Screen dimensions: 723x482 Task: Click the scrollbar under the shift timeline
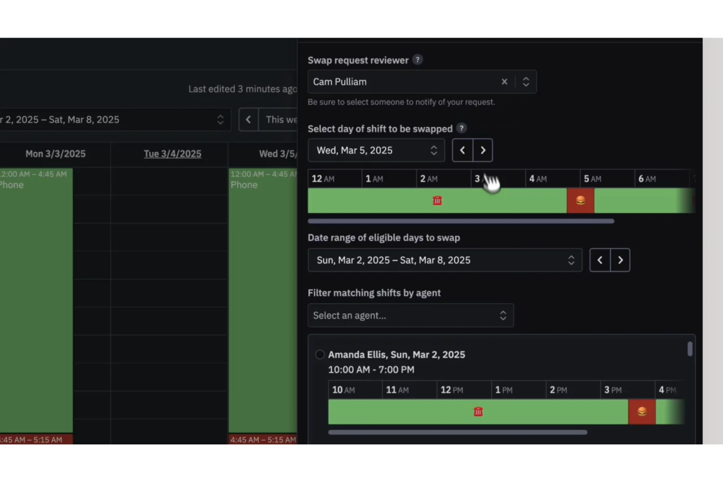[x=461, y=221]
